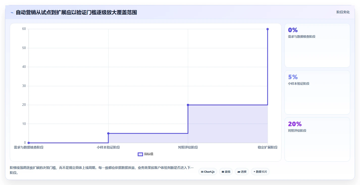Click 需求与数据核查阶段 label in the 0% card
This screenshot has width=360, height=185.
pyautogui.click(x=302, y=37)
